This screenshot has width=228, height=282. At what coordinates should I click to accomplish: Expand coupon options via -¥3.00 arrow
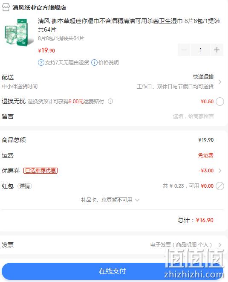click(x=220, y=171)
